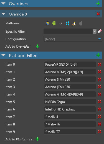
Task: Toggle the Apple macOS platform icon
Action: pyautogui.click(x=81, y=23)
